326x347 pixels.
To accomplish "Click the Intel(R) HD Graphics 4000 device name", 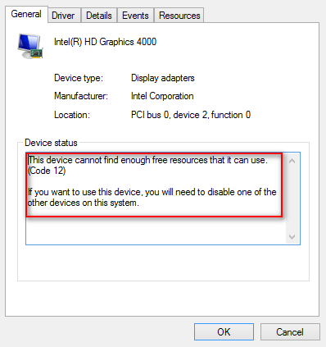I will click(x=105, y=42).
